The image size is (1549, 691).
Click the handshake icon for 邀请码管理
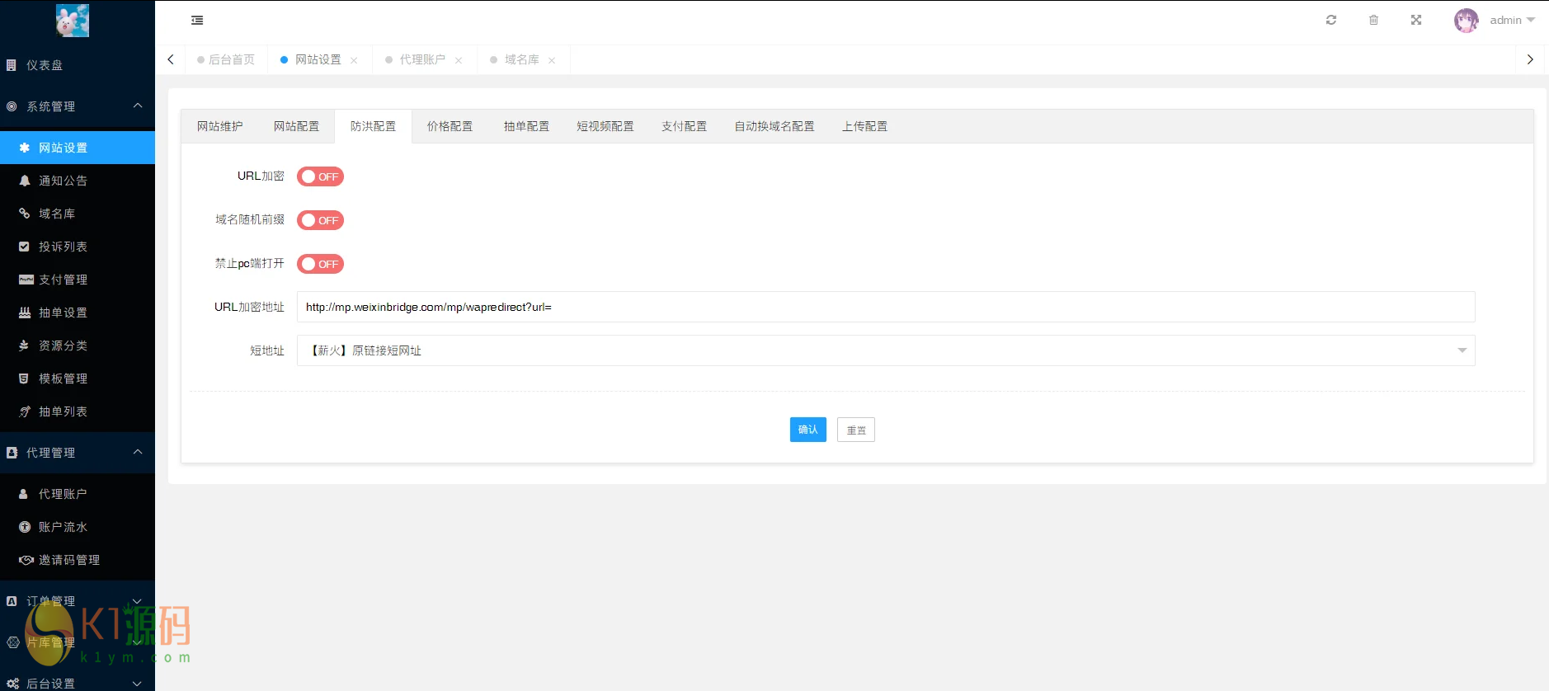coord(26,560)
